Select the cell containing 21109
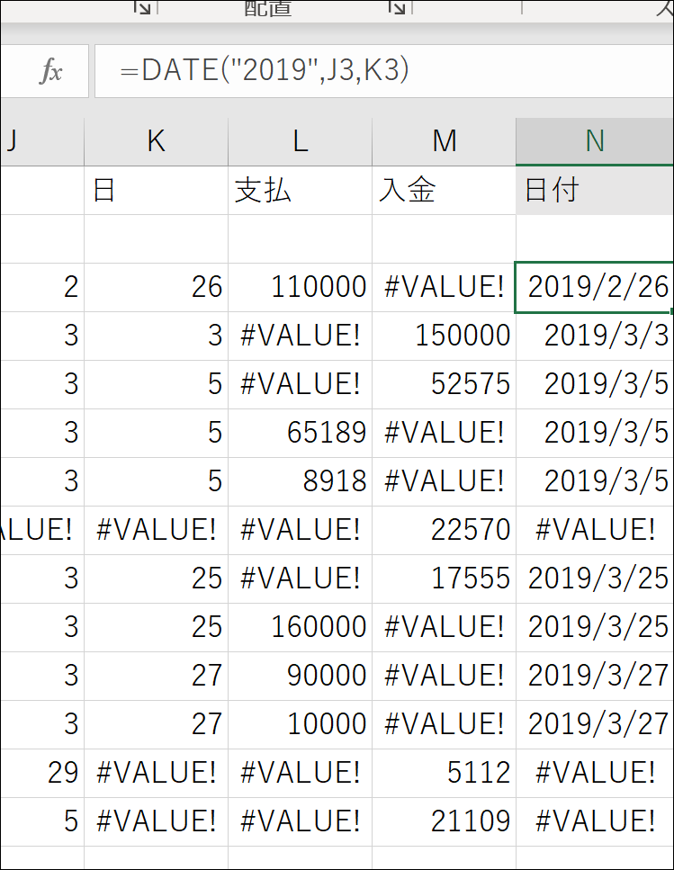 (444, 821)
